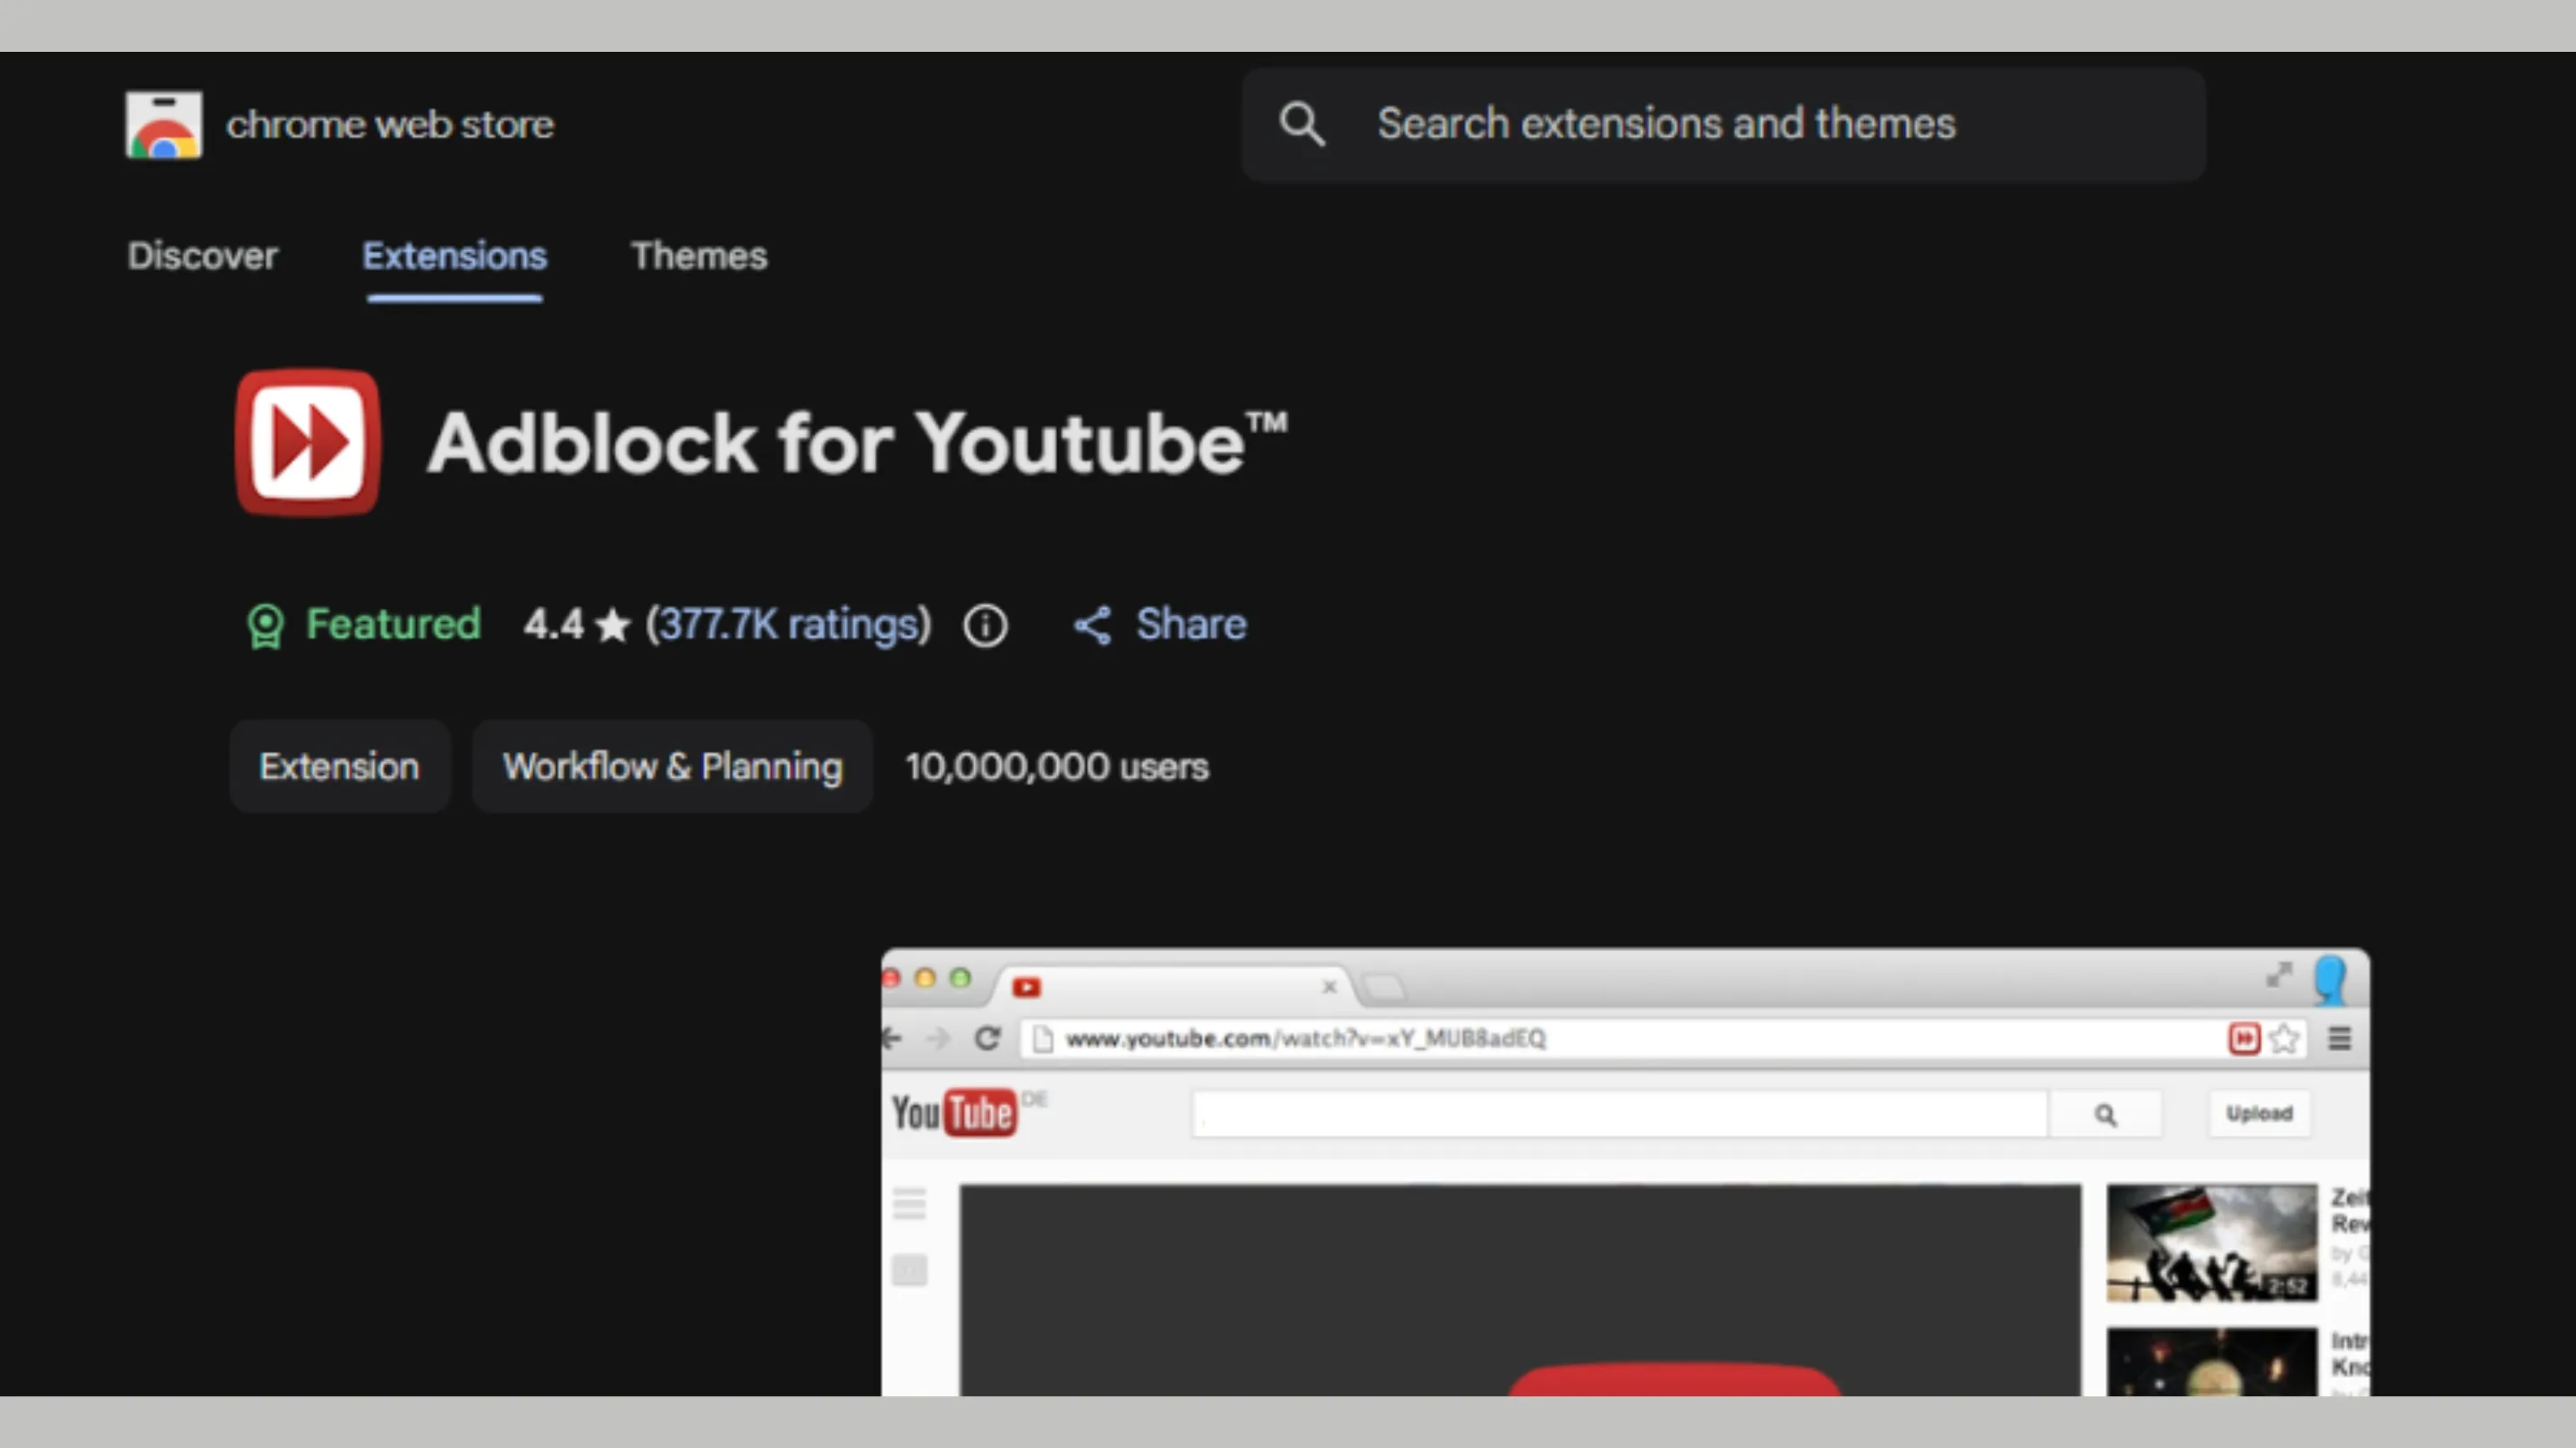Open the ratings info icon
The width and height of the screenshot is (2576, 1448).
986,627
